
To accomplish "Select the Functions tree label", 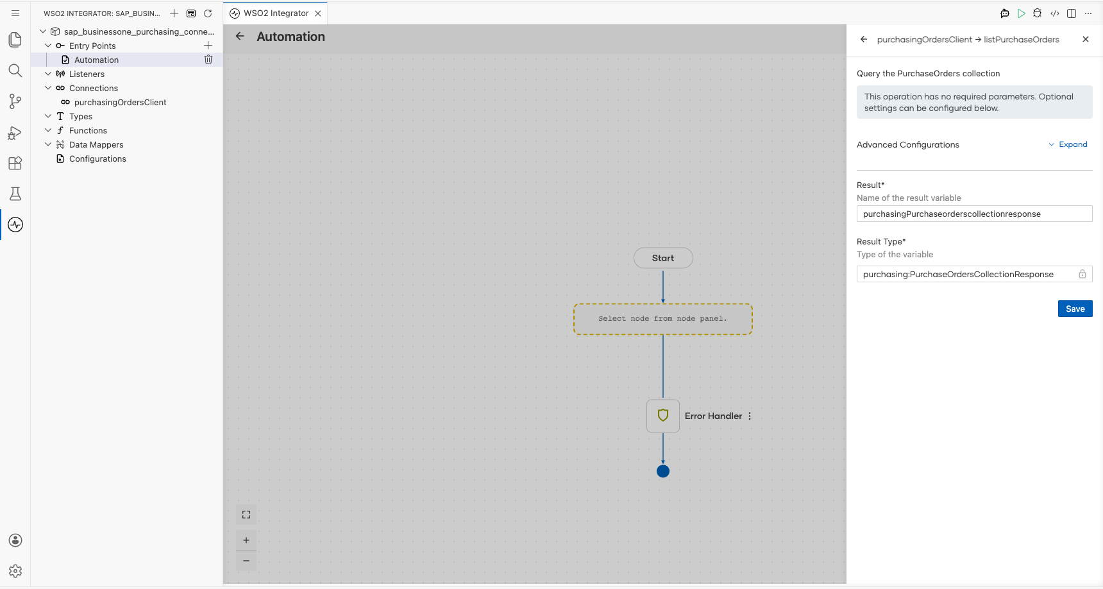I will 88,130.
